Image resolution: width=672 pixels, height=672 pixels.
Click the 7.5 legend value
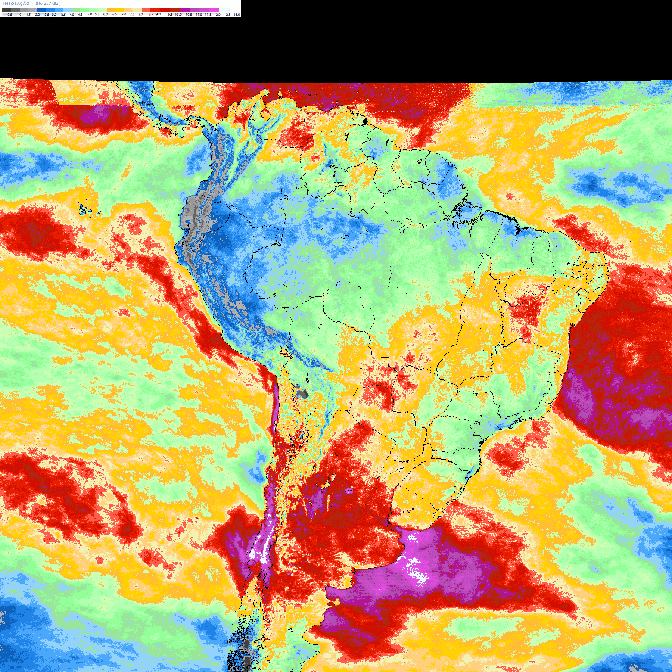[x=132, y=14]
